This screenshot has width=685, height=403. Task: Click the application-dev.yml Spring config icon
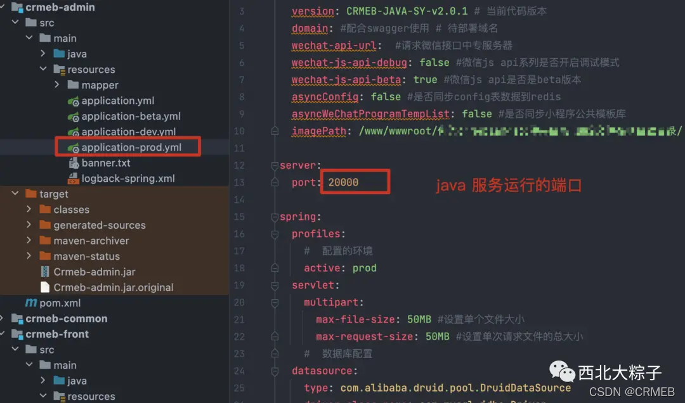coord(73,132)
